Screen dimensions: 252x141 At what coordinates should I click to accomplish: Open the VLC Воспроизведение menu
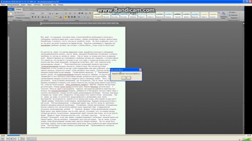[13, 5]
